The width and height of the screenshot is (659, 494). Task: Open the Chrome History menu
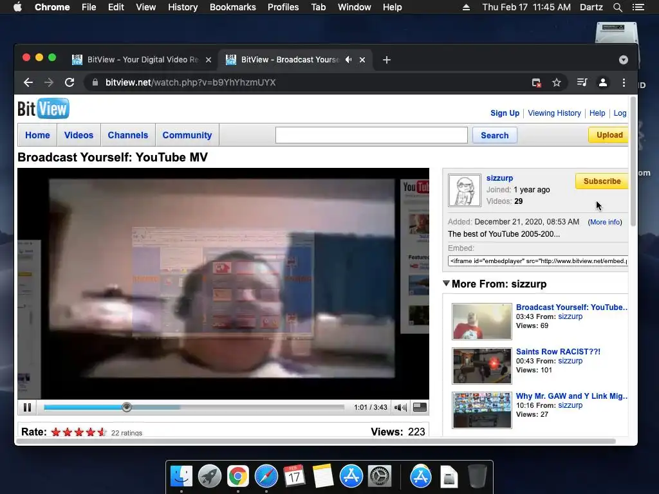pyautogui.click(x=183, y=7)
